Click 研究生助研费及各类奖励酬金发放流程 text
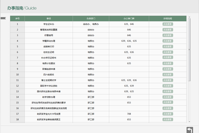This screenshot has height=133, width=199. (49, 108)
